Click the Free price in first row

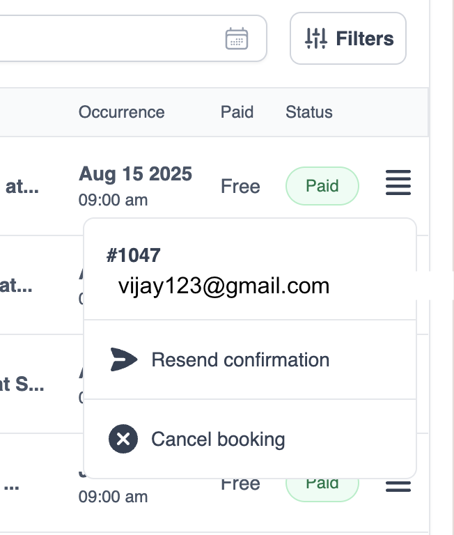[240, 186]
